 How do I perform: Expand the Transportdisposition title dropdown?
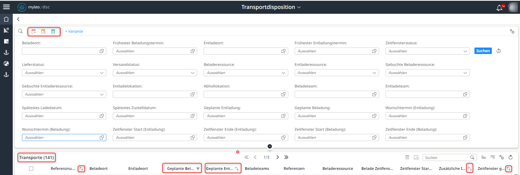299,7
